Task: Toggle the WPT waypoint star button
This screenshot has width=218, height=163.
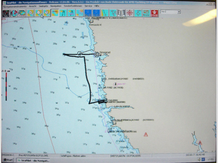Action: pyautogui.click(x=138, y=13)
